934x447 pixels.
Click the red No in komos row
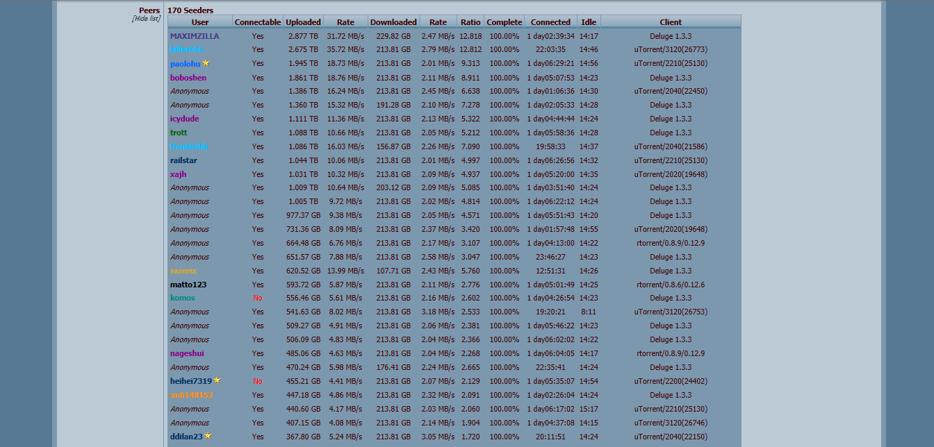[258, 298]
